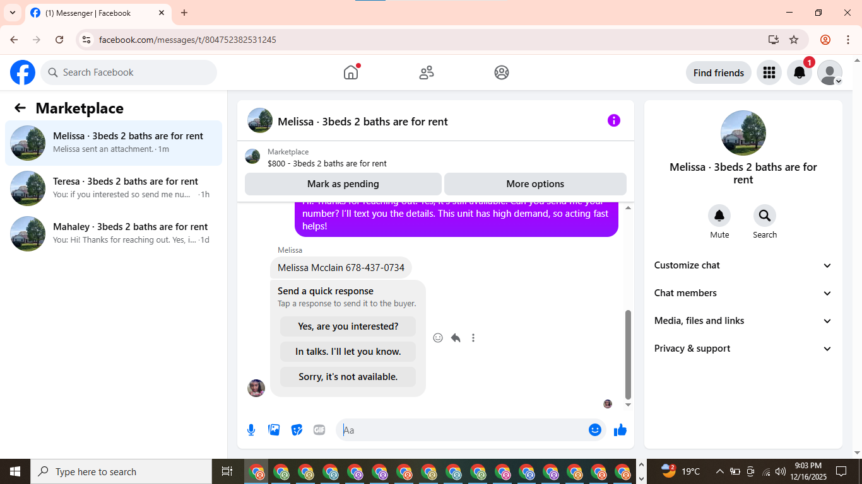The height and width of the screenshot is (484, 862).
Task: Mute the Melissa conversation
Action: tap(719, 216)
